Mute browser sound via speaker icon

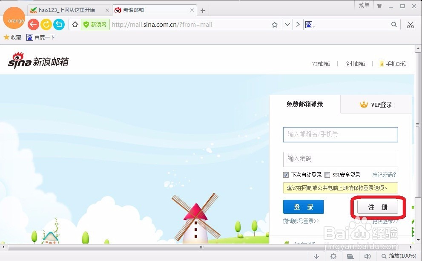coord(367,256)
